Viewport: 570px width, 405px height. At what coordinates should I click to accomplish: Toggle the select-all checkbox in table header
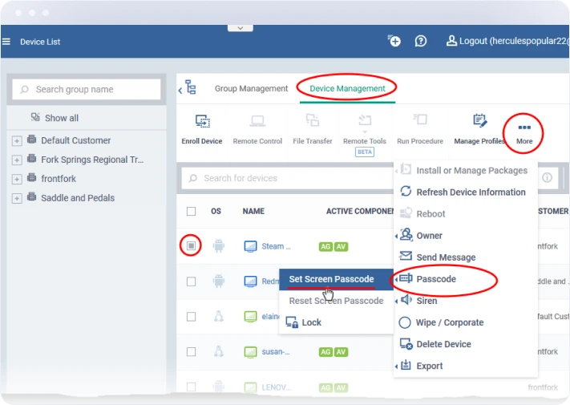(x=191, y=212)
